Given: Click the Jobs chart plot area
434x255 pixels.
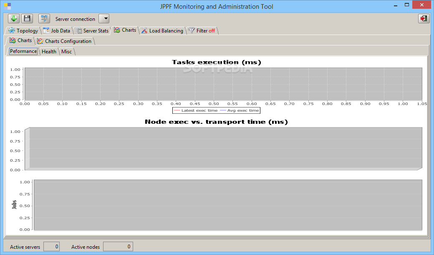Looking at the screenshot, I should coord(228,205).
